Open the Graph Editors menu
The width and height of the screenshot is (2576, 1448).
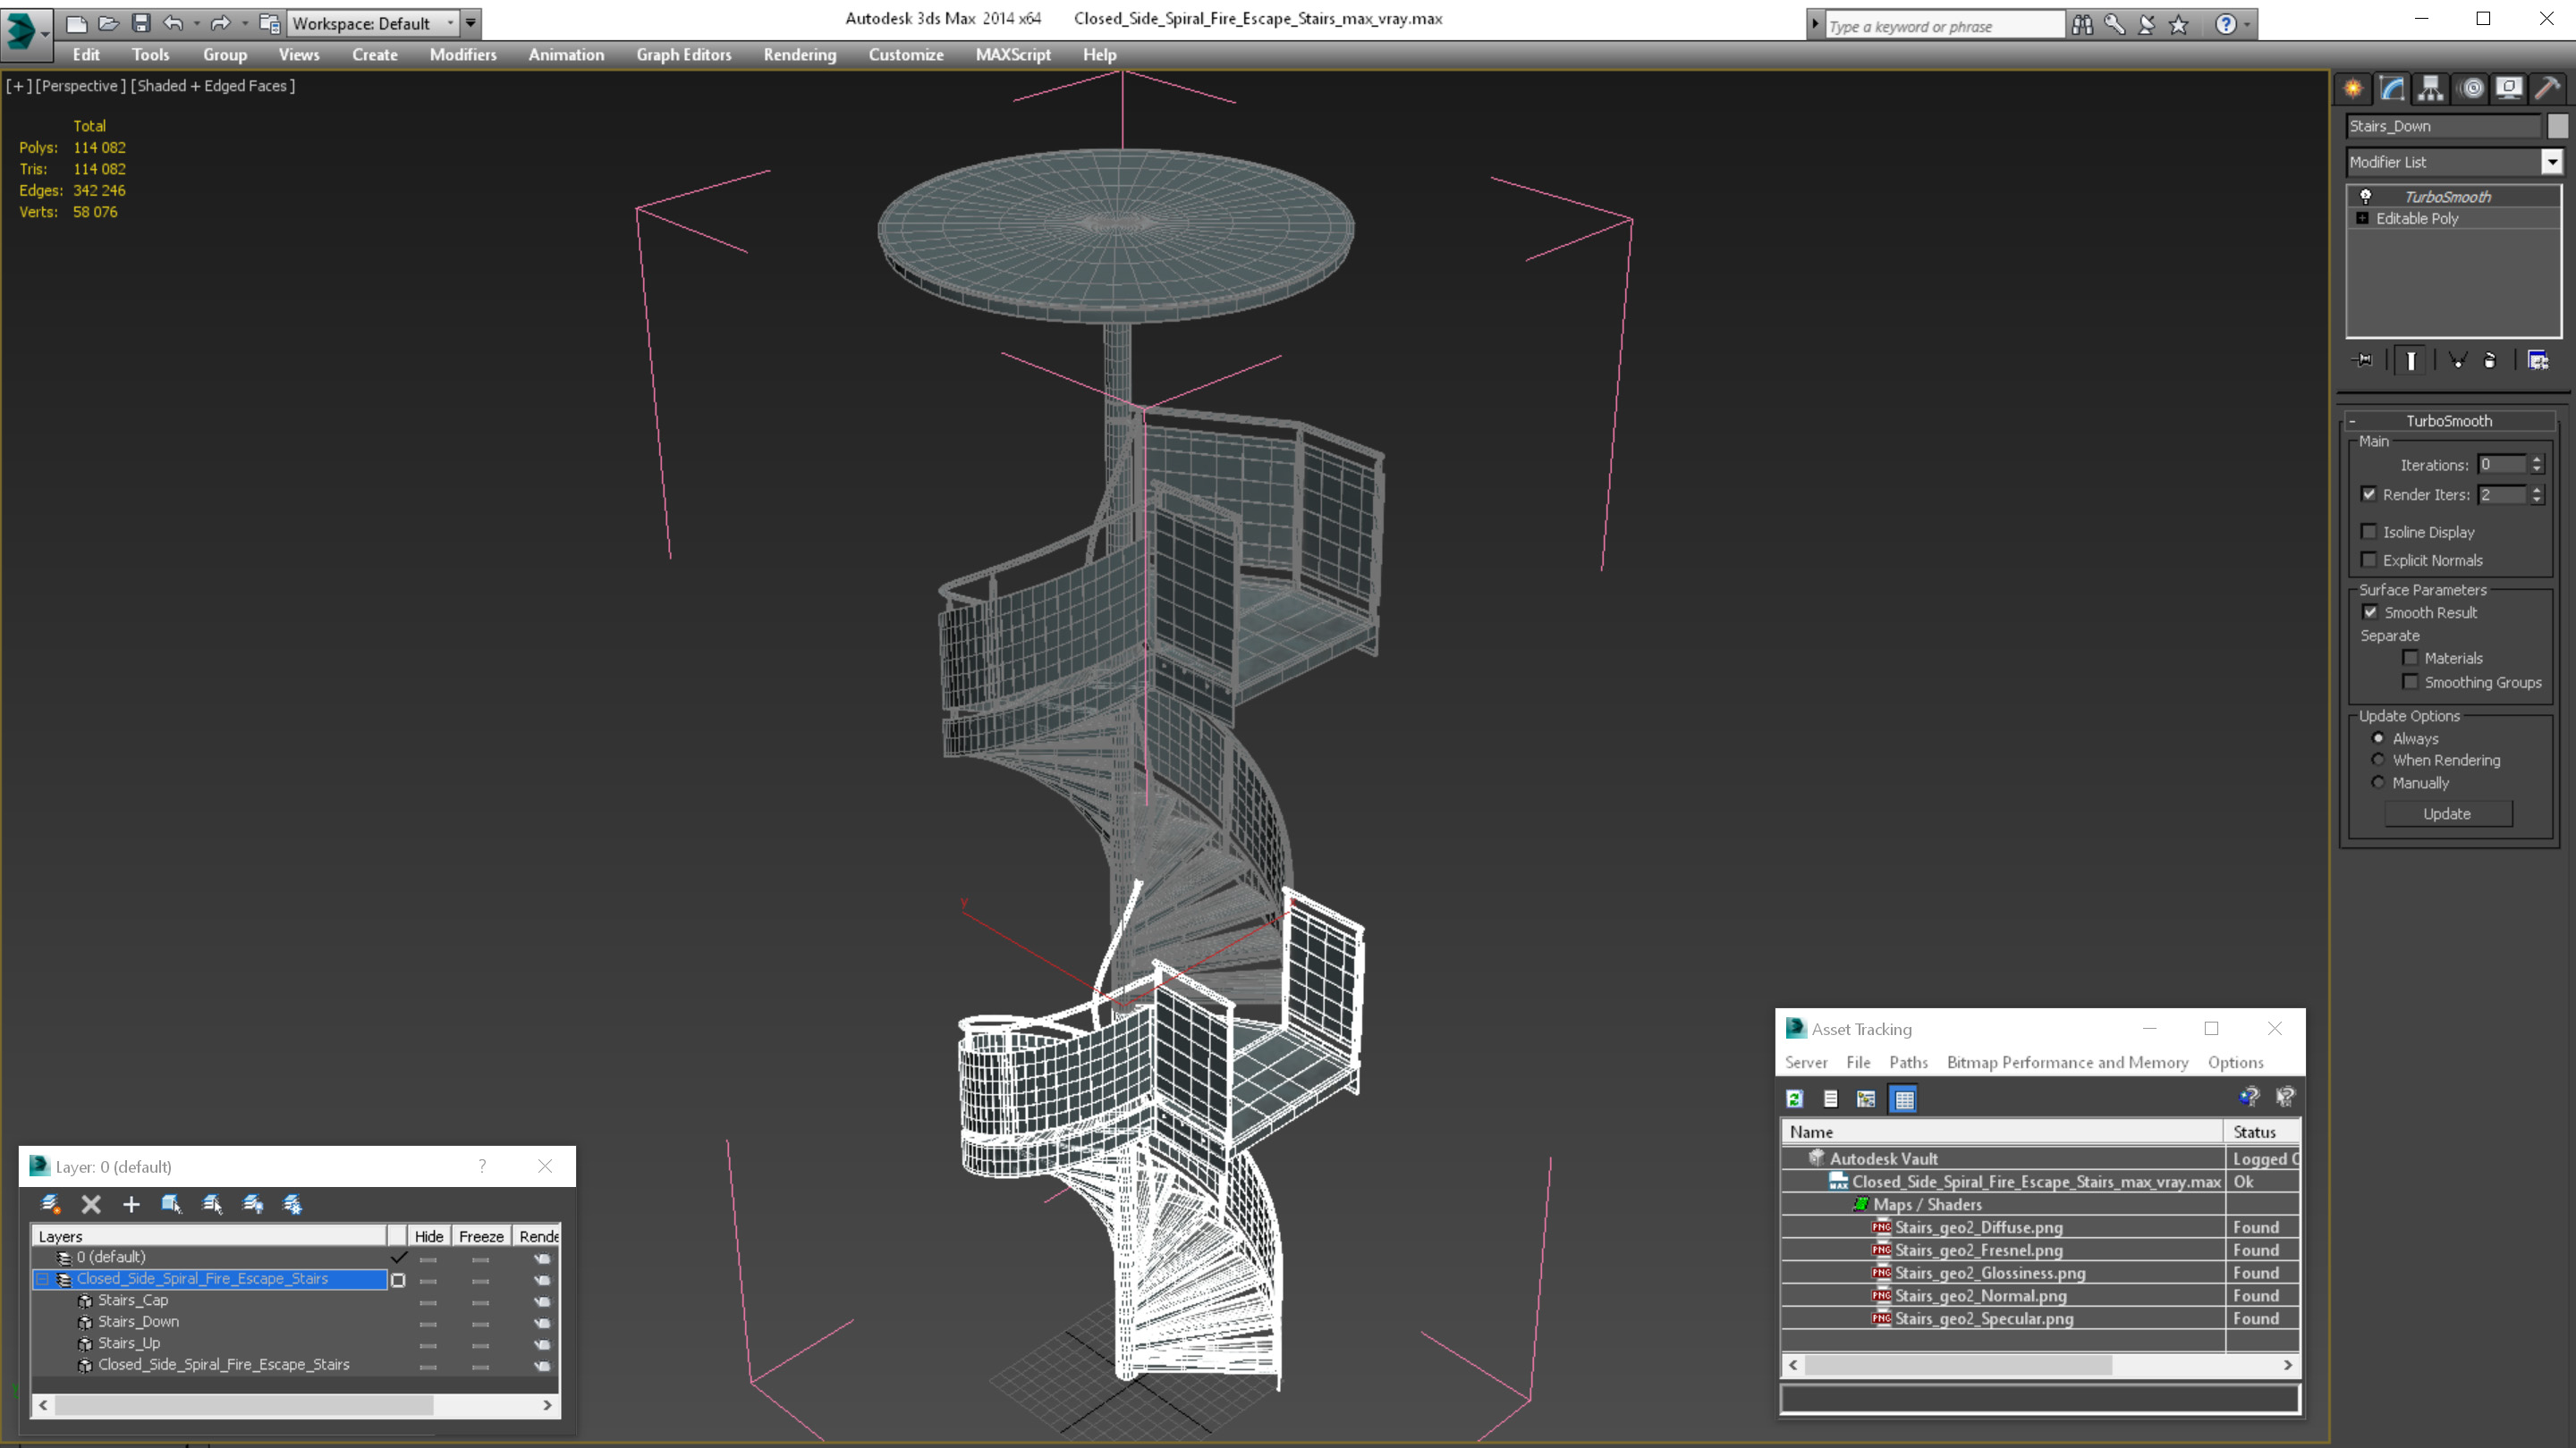pos(684,55)
